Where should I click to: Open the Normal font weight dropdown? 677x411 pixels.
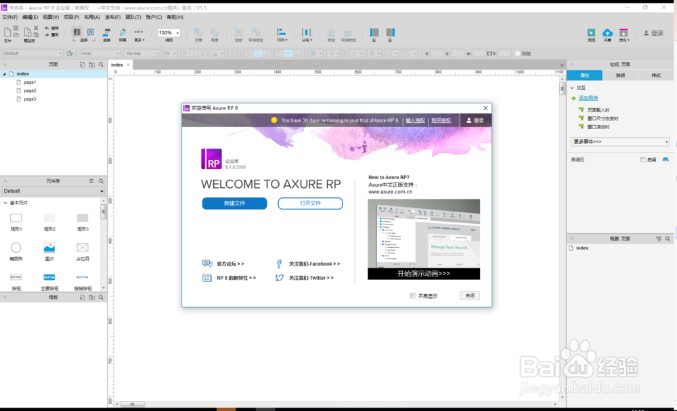[142, 53]
